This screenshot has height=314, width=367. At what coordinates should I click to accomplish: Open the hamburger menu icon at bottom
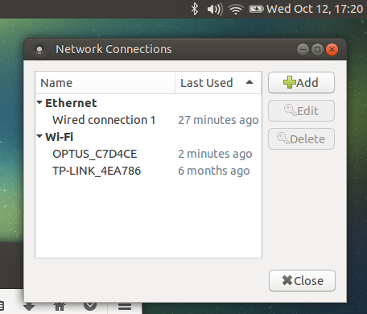coord(125,307)
